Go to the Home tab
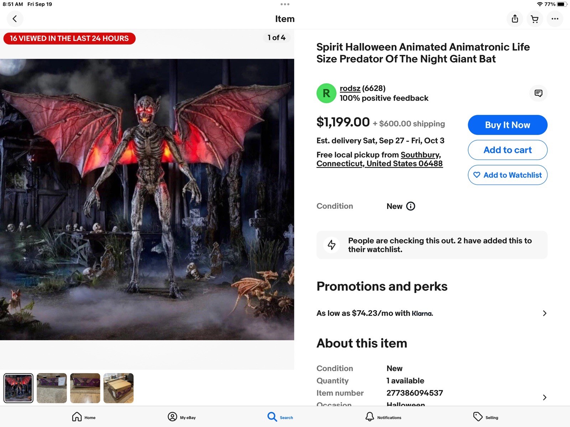The height and width of the screenshot is (427, 570). coord(83,417)
